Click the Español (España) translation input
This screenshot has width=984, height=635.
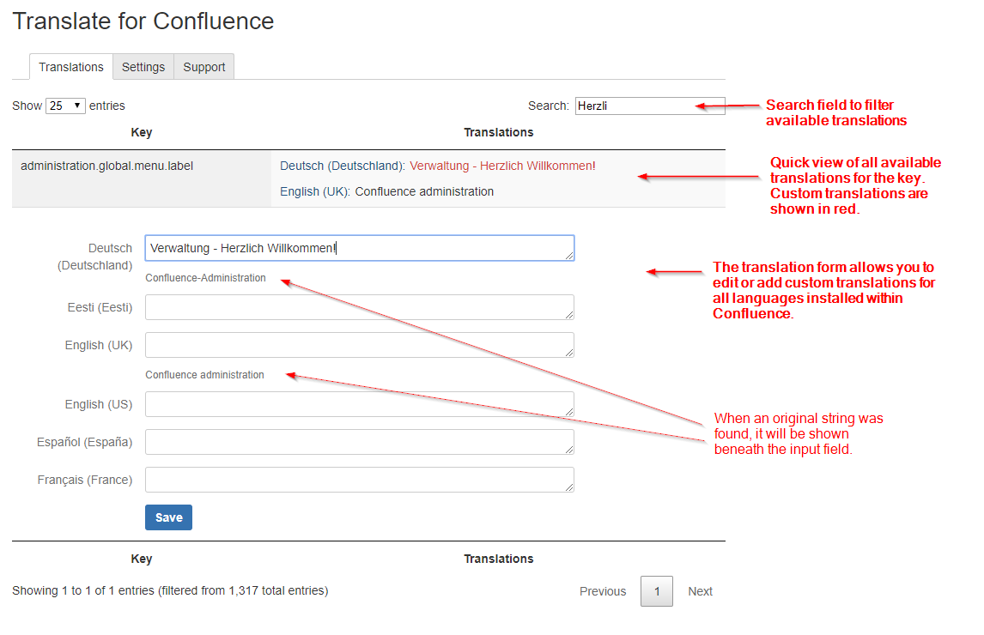click(359, 442)
